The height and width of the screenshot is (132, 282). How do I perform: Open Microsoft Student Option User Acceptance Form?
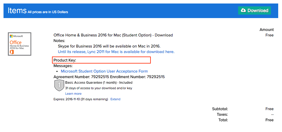point(104,71)
